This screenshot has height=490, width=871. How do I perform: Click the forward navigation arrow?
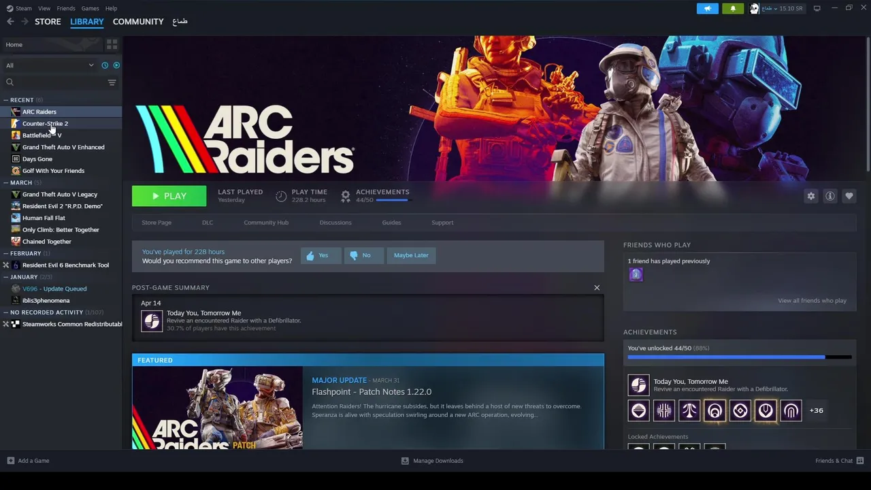pyautogui.click(x=24, y=22)
